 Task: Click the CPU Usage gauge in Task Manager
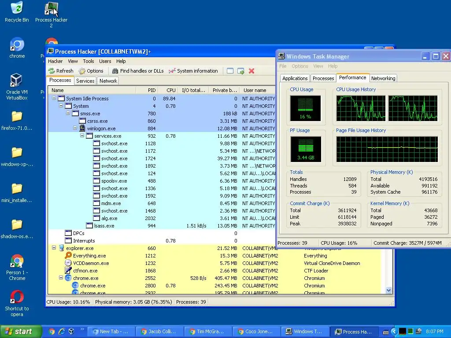pyautogui.click(x=305, y=108)
